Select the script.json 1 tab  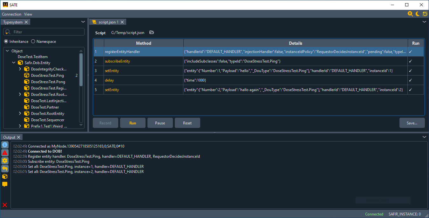[107, 22]
